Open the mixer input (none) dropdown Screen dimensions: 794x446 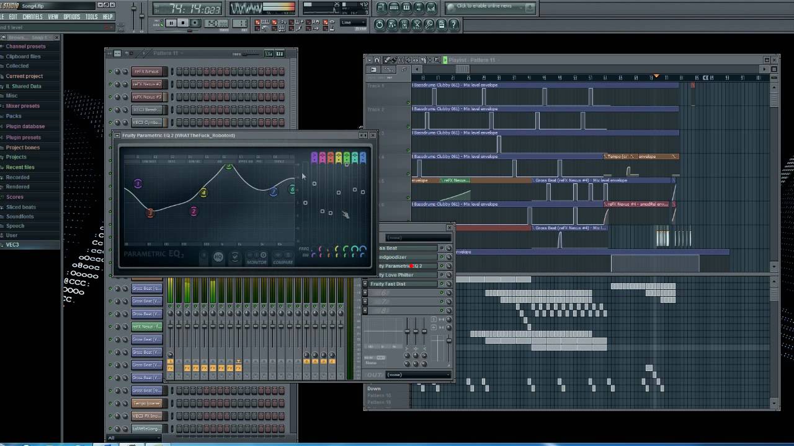[x=417, y=238]
